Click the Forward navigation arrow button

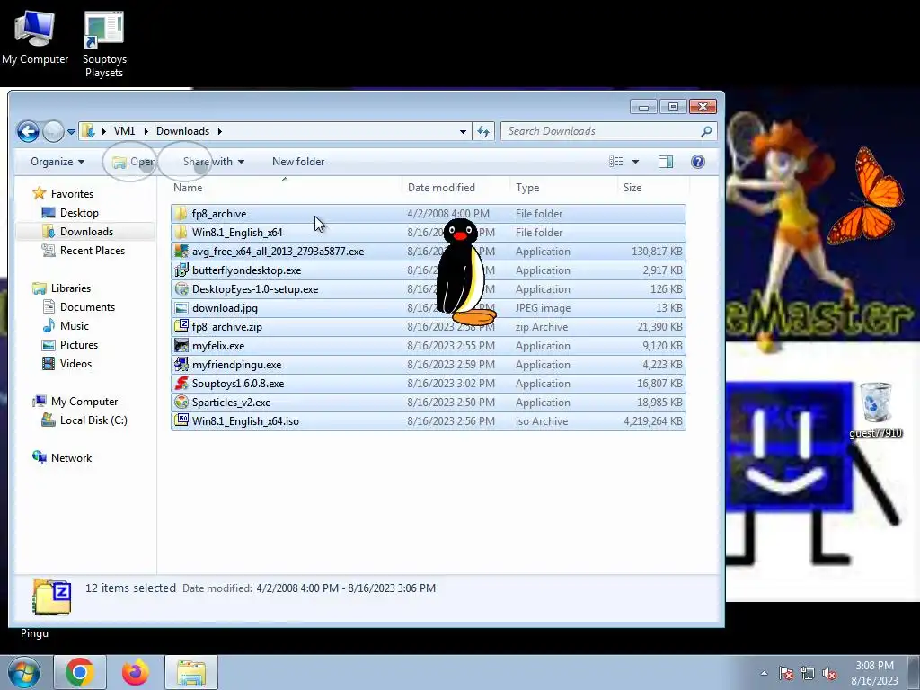coord(53,131)
